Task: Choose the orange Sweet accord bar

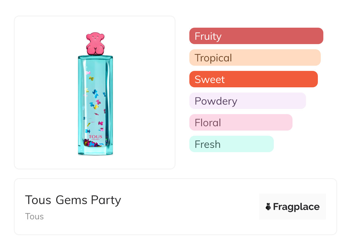Action: coord(253,79)
